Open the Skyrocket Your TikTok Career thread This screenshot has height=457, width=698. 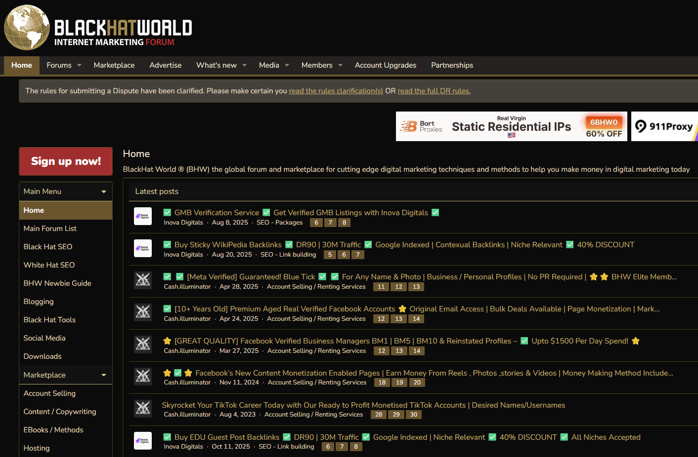point(363,405)
